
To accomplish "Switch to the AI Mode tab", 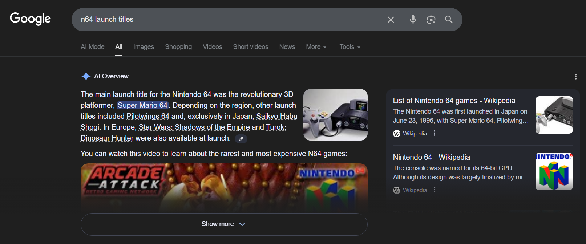I will pyautogui.click(x=92, y=47).
